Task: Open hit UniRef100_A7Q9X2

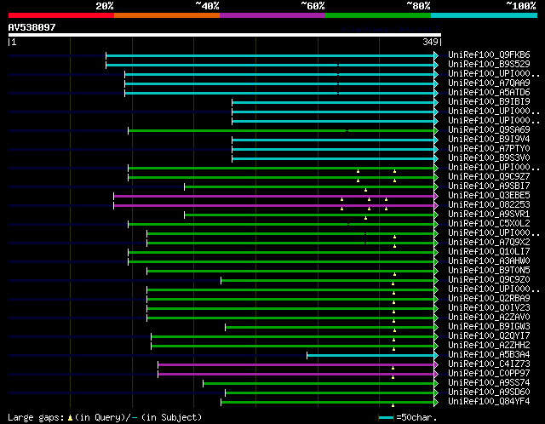Action: [x=489, y=243]
